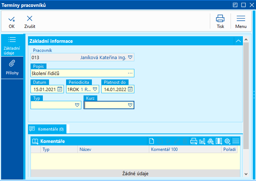
Task: Open the gear settings in Komentáře
Action: pos(227,141)
